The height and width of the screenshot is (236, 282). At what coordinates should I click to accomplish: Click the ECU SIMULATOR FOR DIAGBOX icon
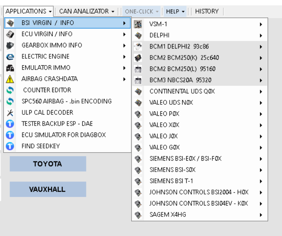click(x=10, y=135)
